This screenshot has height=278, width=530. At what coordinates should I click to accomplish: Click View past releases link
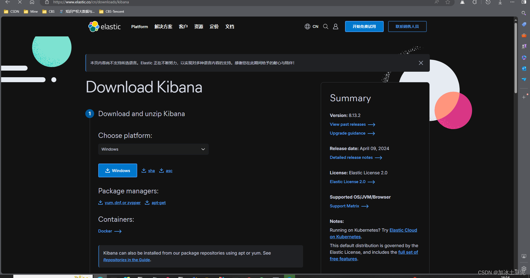[x=353, y=124]
